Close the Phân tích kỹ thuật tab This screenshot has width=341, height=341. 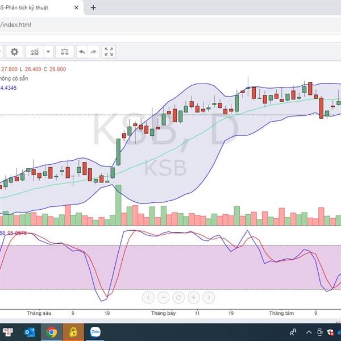tap(76, 8)
